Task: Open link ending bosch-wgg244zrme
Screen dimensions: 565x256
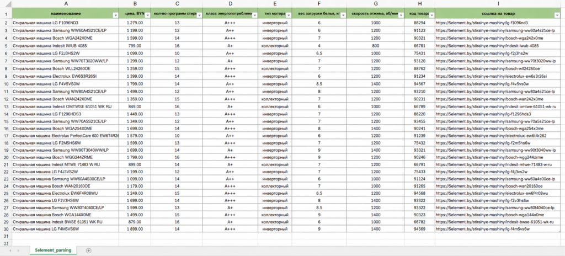Action: pyautogui.click(x=489, y=158)
